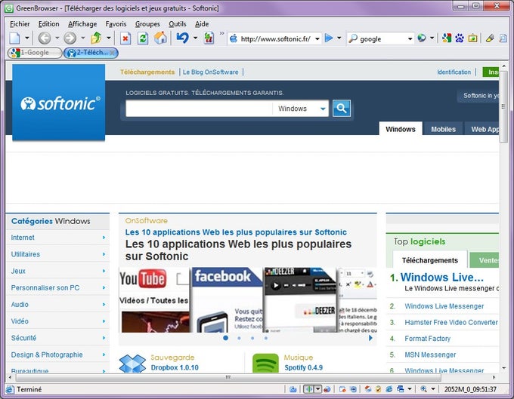
Task: Open the Dropbox 1.0.10 link
Action: point(175,367)
